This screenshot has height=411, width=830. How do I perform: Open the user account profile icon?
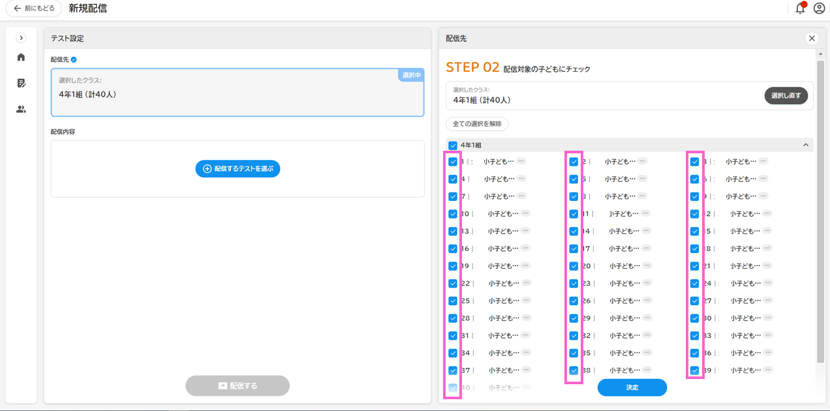pyautogui.click(x=819, y=8)
